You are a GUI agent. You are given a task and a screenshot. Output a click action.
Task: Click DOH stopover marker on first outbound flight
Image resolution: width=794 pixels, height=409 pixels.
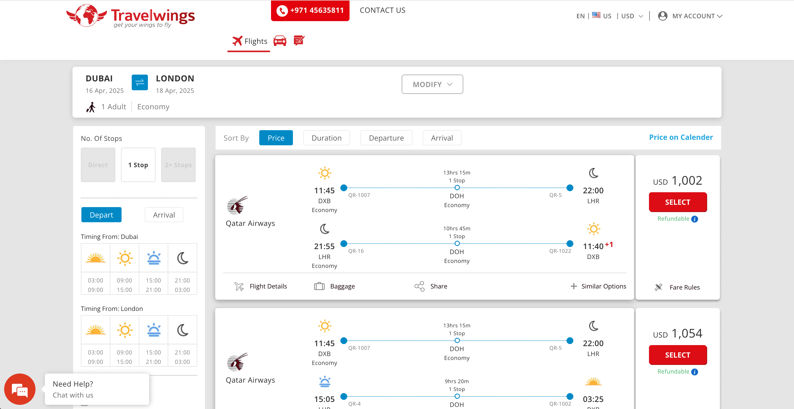(457, 188)
